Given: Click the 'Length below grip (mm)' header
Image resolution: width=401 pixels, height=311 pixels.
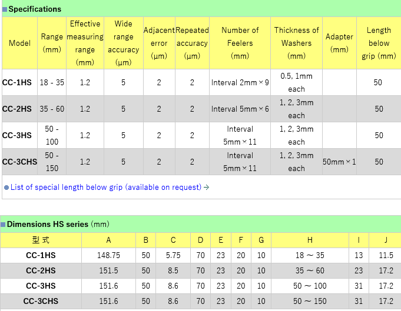Looking at the screenshot, I should 379,43.
